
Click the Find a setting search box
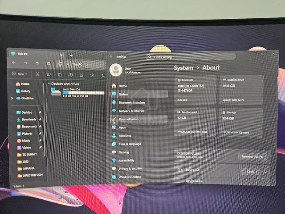pyautogui.click(x=191, y=57)
